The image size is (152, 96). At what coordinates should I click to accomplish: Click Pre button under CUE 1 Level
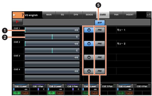(25, 93)
